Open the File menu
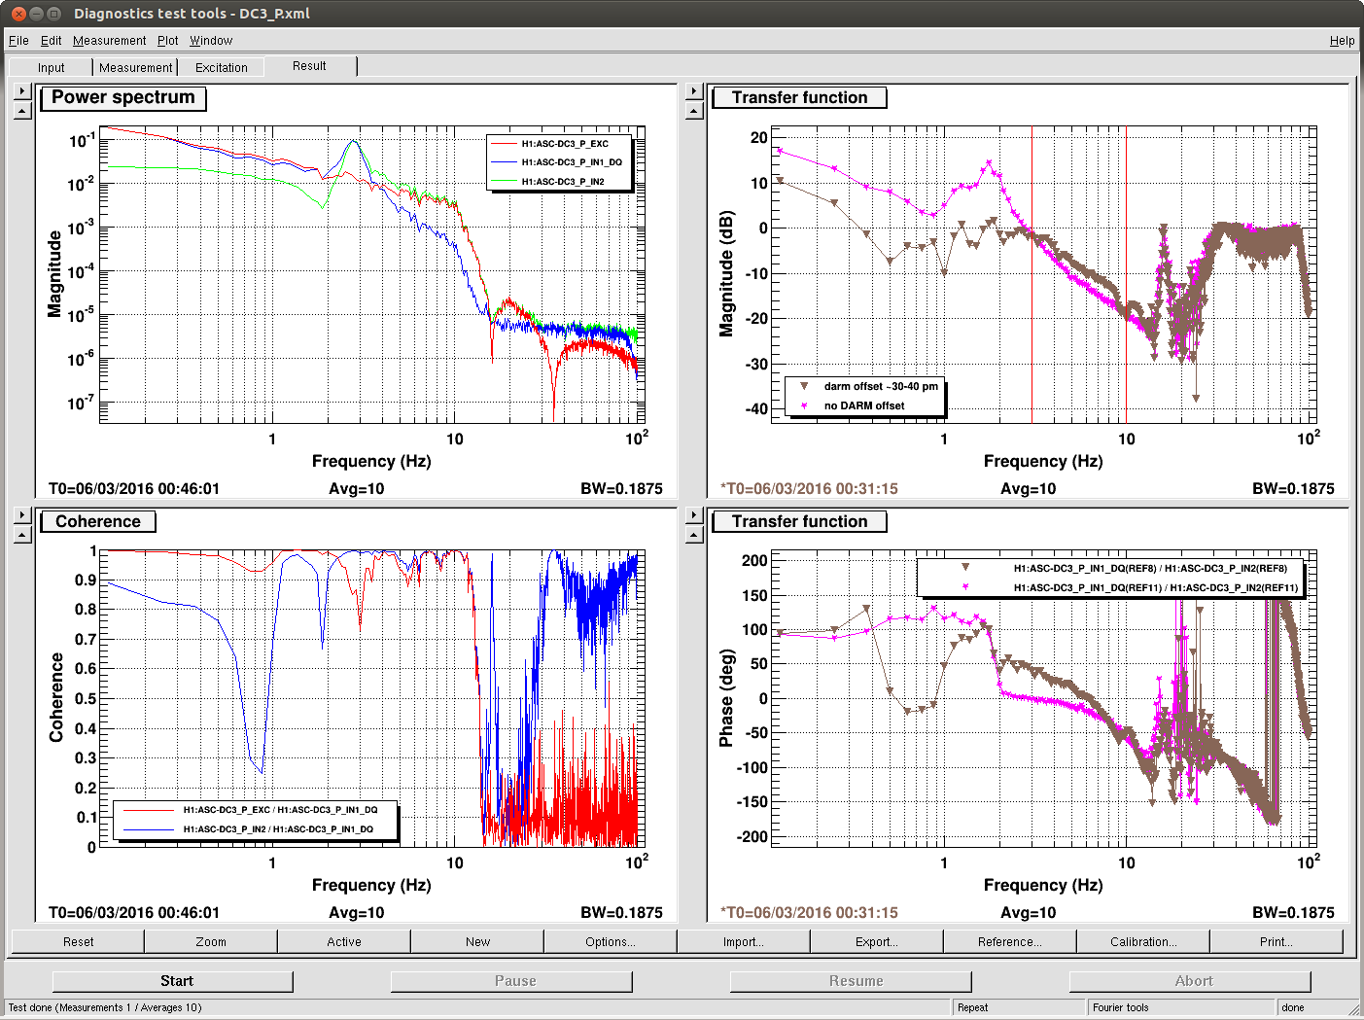 click(18, 41)
